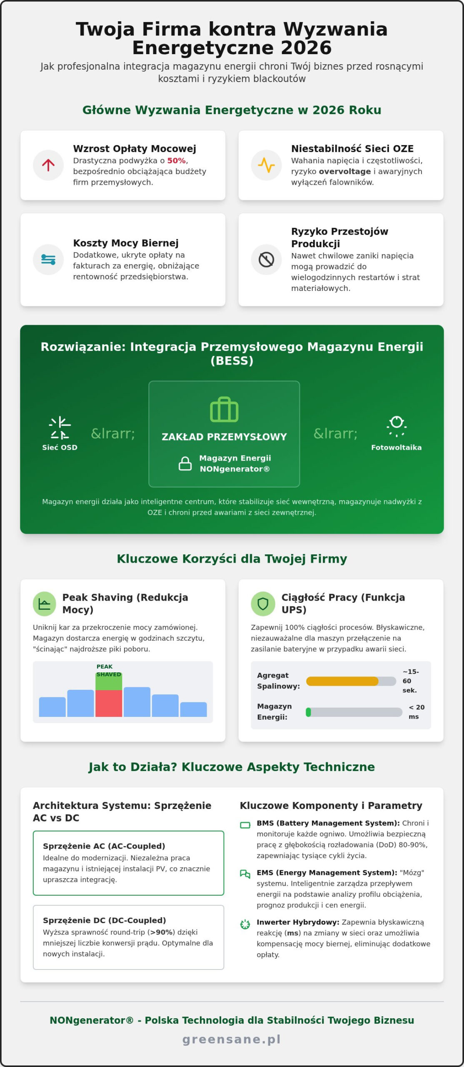Click the red upward arrow icon

tap(48, 165)
